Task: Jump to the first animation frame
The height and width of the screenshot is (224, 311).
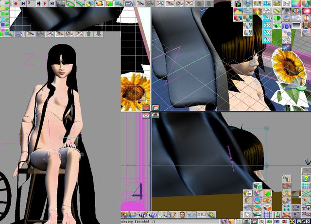Action: point(23,3)
